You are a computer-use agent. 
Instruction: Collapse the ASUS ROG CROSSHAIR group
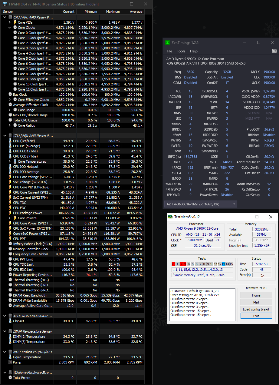click(5, 316)
